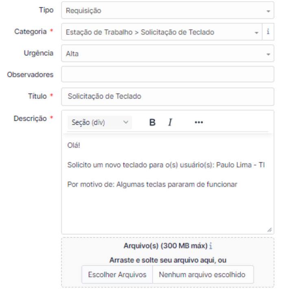Screen dimensions: 281x294
Task: Click the file size info icon
Action: pyautogui.click(x=211, y=246)
